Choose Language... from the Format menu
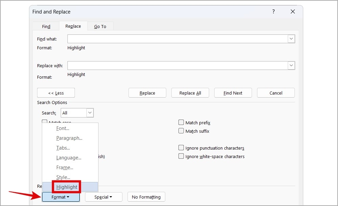 coord(70,158)
